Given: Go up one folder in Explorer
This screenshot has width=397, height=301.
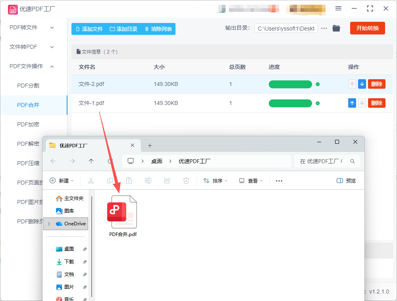Looking at the screenshot, I should point(91,161).
